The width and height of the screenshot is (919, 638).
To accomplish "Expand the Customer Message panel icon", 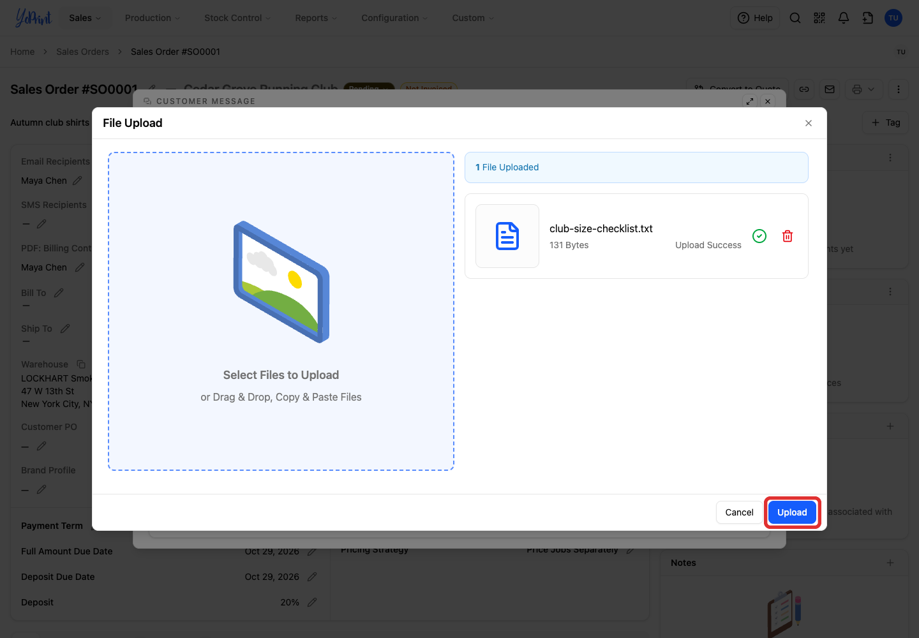I will [x=750, y=101].
